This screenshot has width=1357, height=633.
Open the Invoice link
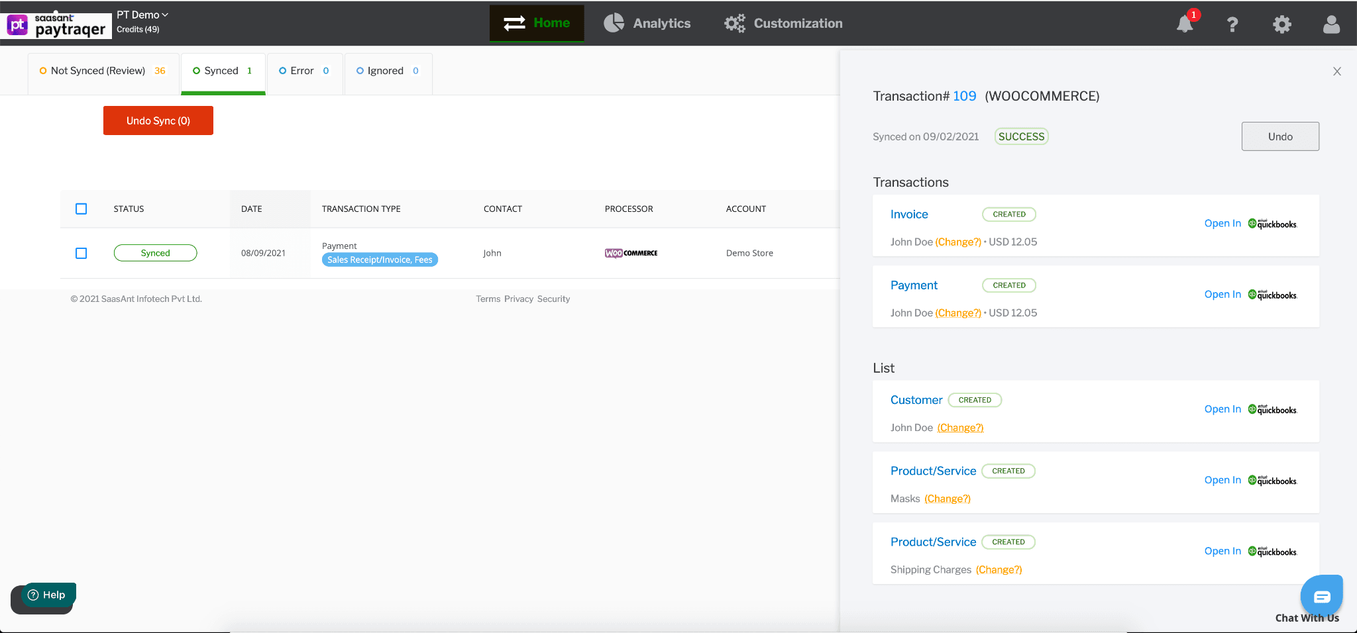[x=909, y=215]
